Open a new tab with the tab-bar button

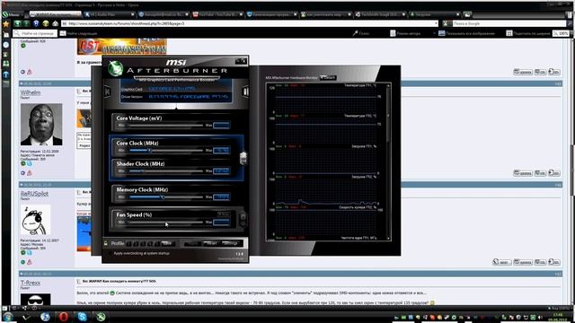click(467, 14)
